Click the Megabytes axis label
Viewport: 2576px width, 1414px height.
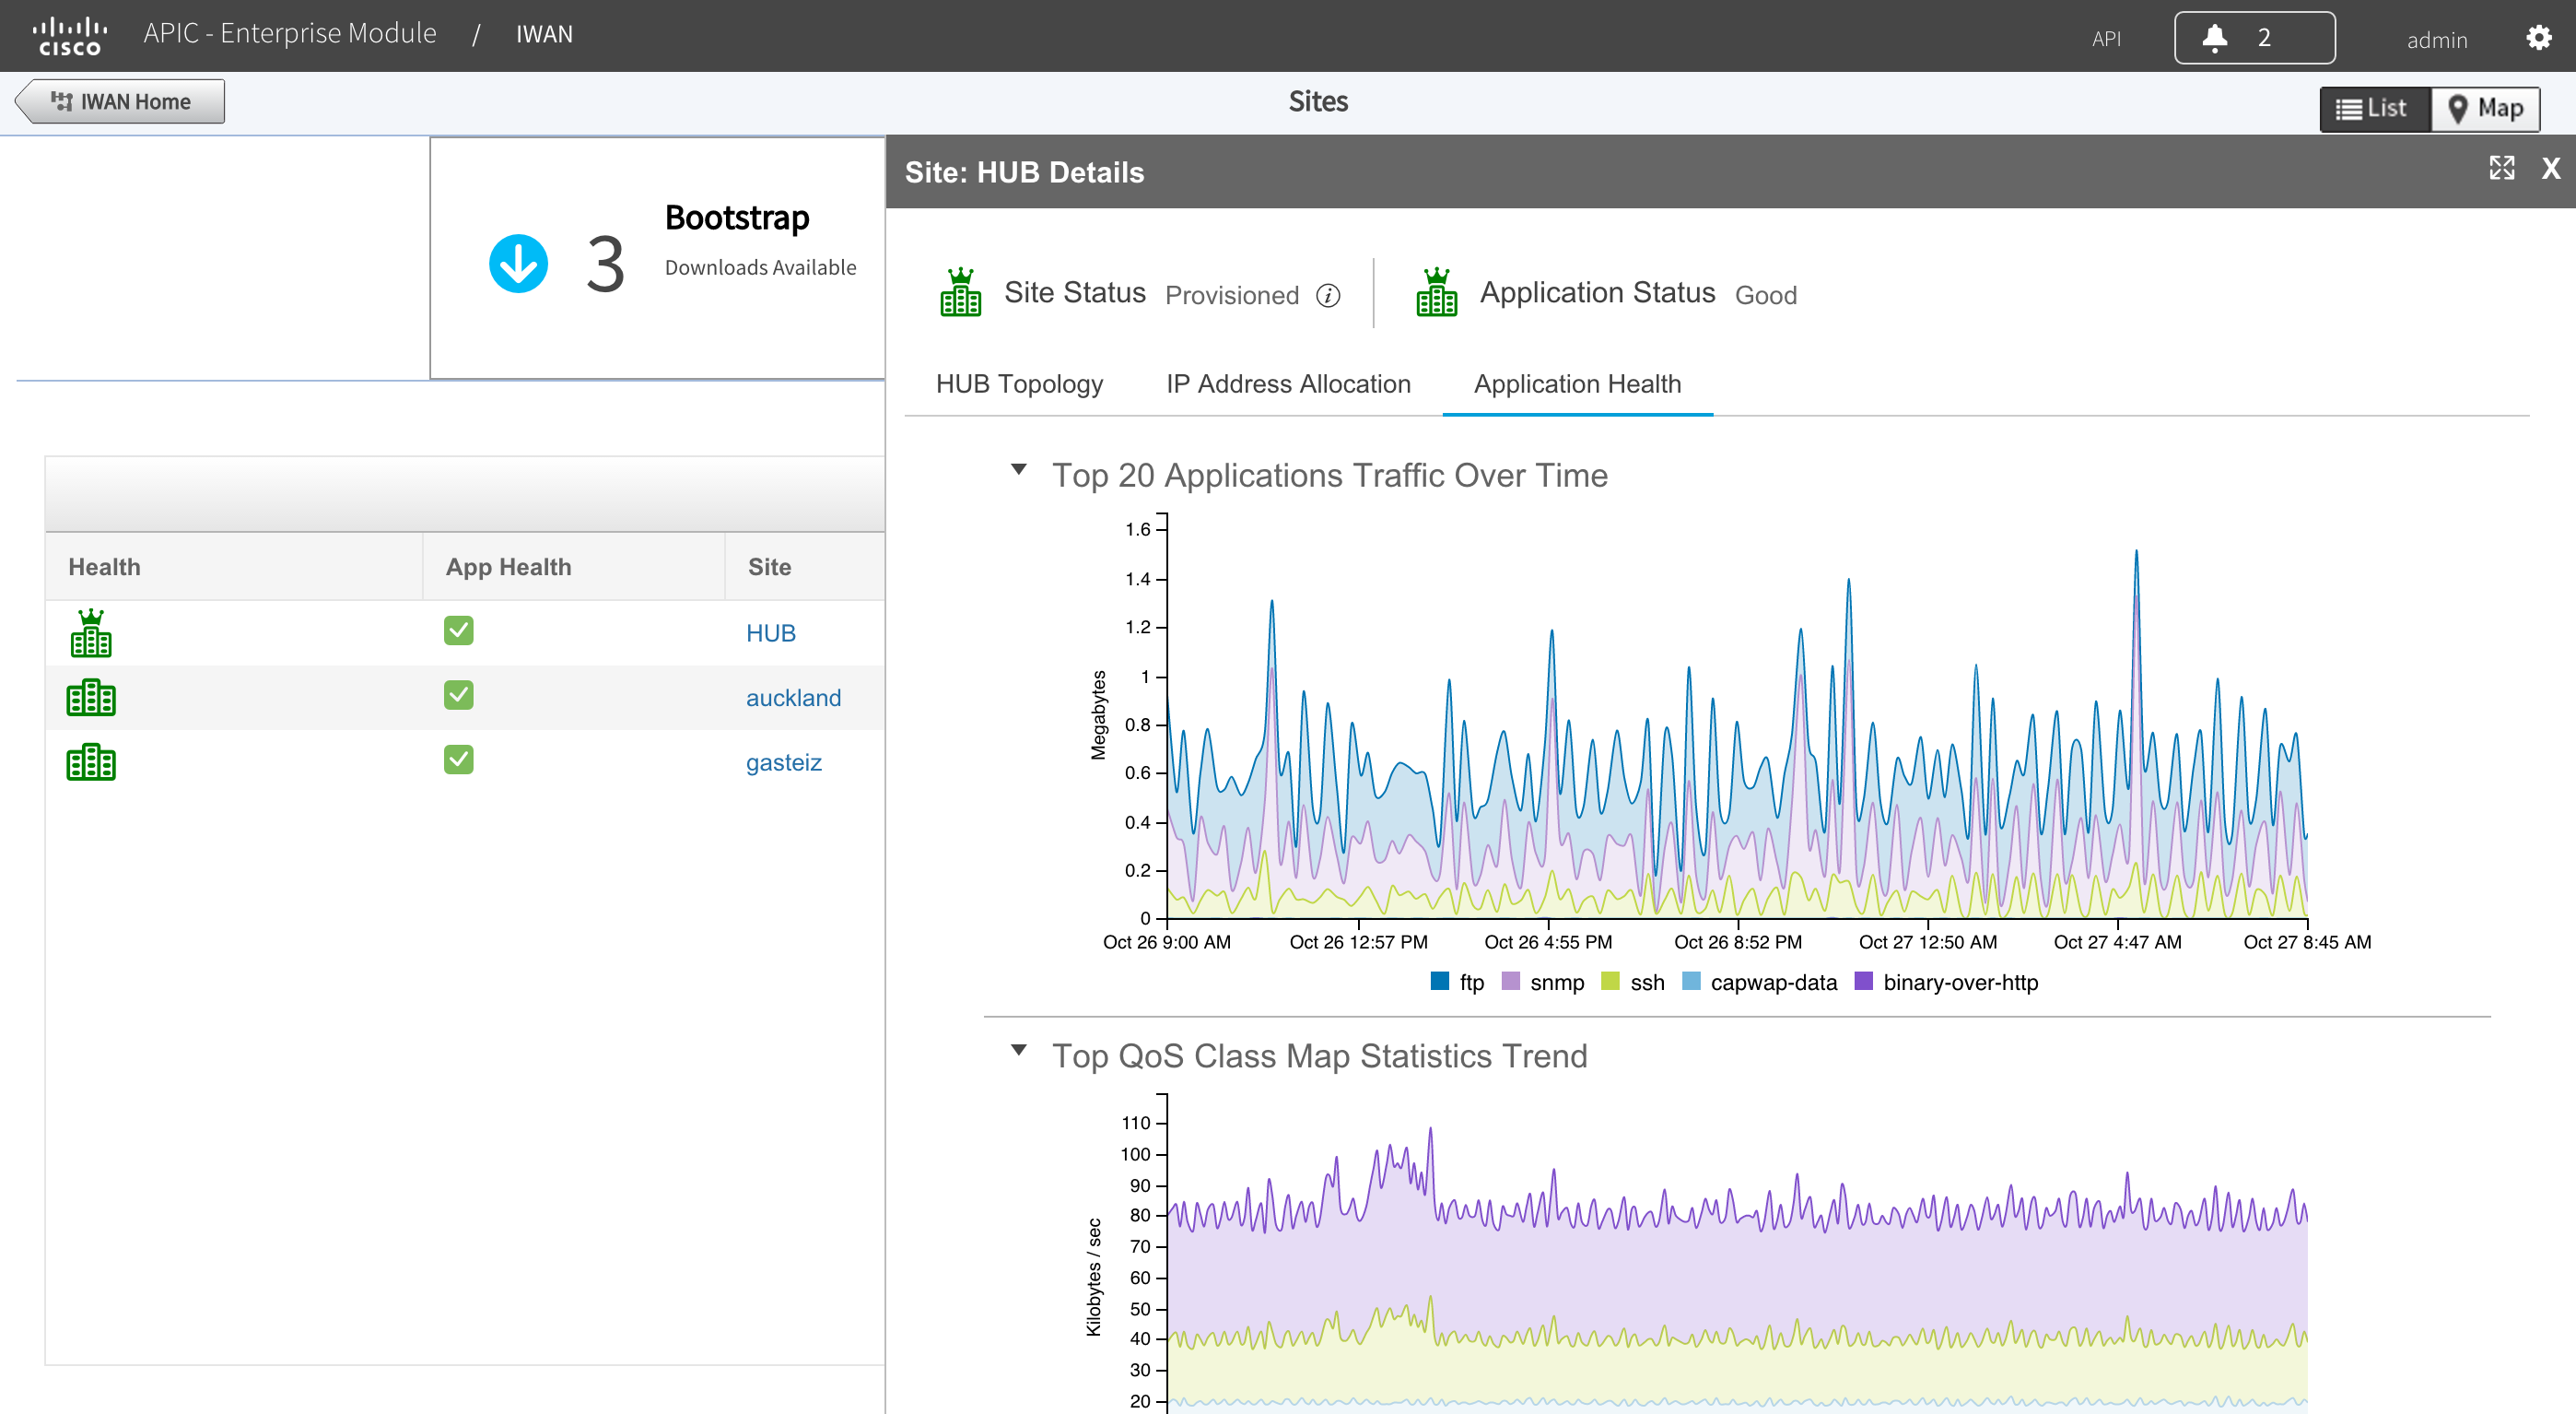[x=1099, y=714]
